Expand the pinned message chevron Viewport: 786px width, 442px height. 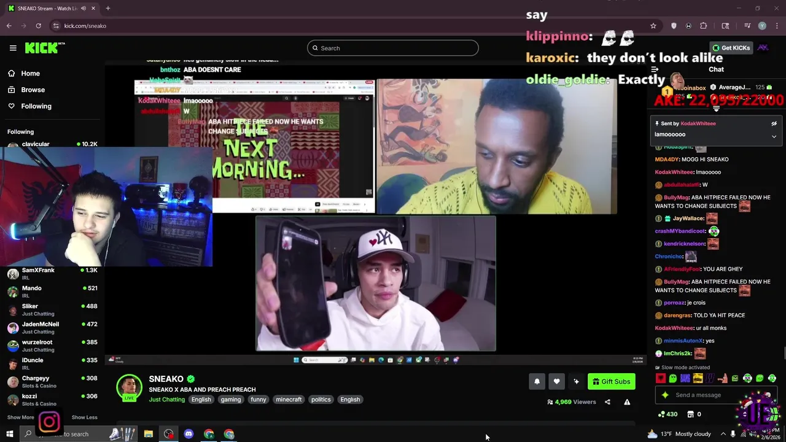[774, 136]
